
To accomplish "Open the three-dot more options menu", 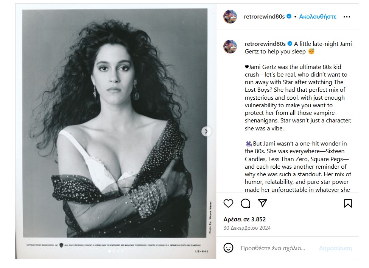I will click(x=347, y=17).
